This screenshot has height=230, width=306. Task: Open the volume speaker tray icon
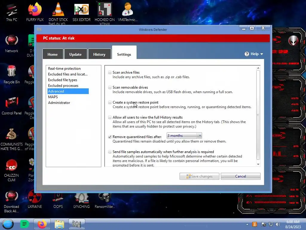tap(278, 224)
